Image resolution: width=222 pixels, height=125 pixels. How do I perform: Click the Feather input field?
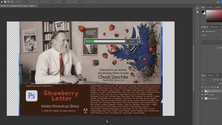click(x=25, y=2)
